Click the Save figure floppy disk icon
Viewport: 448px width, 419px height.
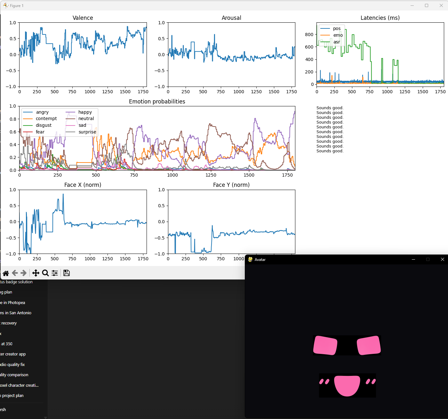pyautogui.click(x=67, y=273)
